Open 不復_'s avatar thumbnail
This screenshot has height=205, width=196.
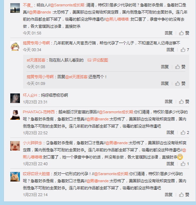point(15,8)
